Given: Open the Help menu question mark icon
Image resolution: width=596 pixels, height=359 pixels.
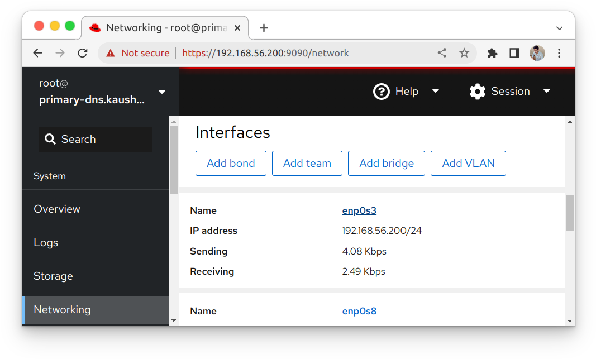Looking at the screenshot, I should (381, 91).
